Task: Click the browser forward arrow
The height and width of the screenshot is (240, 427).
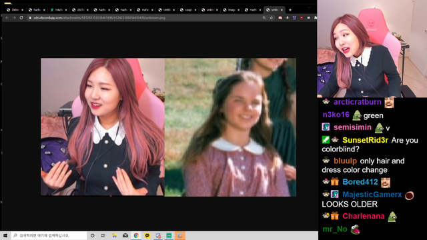Action: [14, 18]
